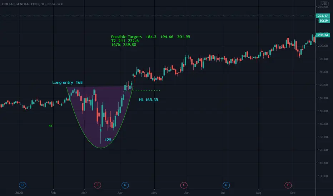Select the small green '43' label
The image size is (333, 196).
[50, 126]
